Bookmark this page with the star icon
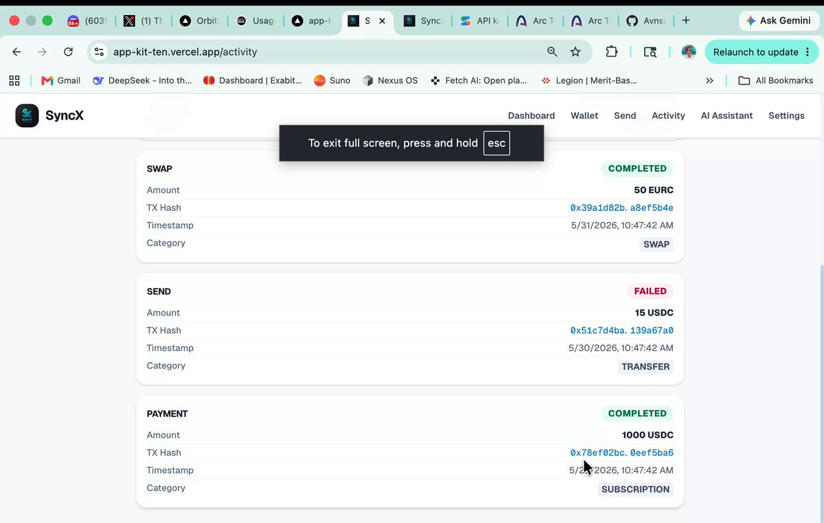 pyautogui.click(x=575, y=52)
